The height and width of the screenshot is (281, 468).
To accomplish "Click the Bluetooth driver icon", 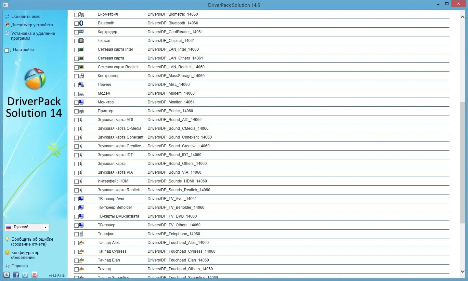I will point(81,23).
